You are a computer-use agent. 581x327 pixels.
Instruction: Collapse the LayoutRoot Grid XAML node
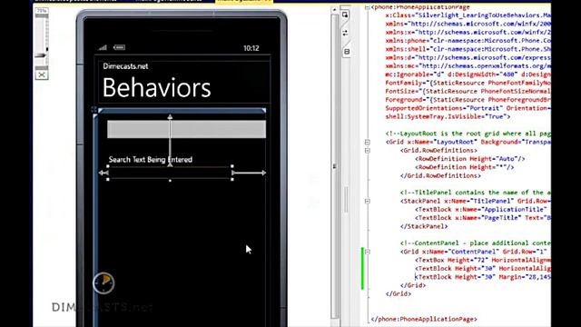[x=367, y=142]
